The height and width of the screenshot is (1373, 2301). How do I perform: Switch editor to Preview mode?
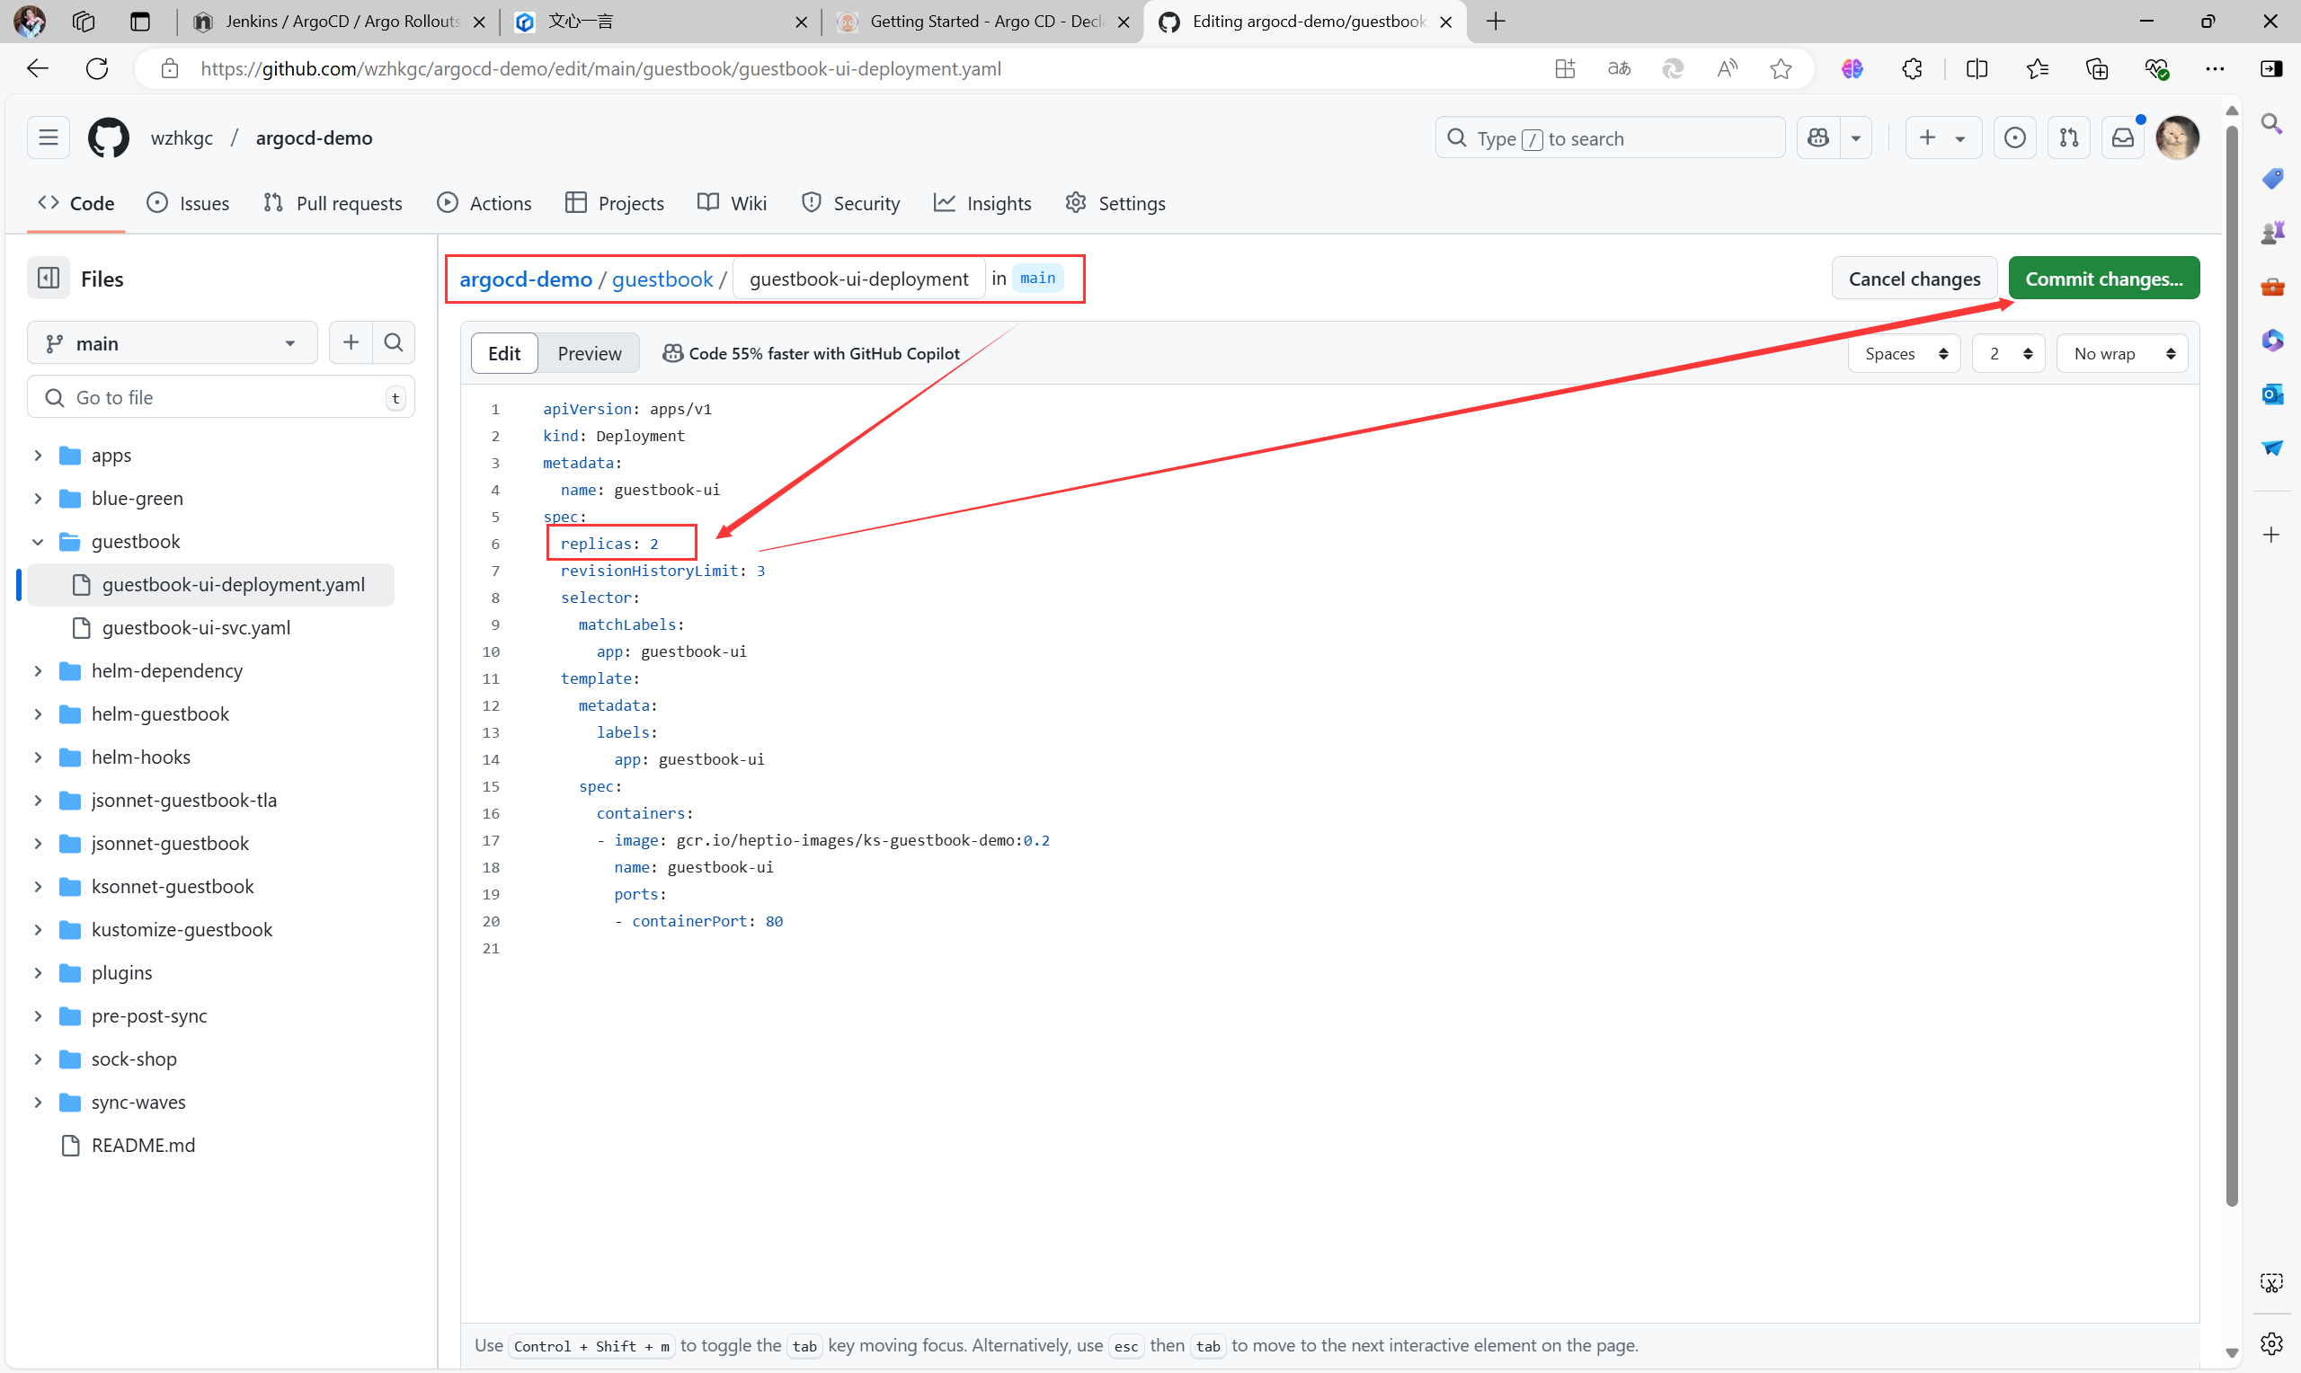pos(590,353)
